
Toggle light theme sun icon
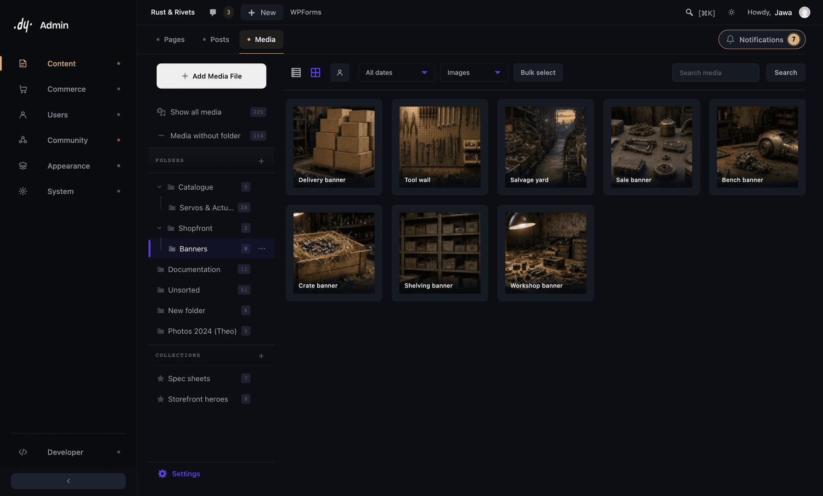732,12
